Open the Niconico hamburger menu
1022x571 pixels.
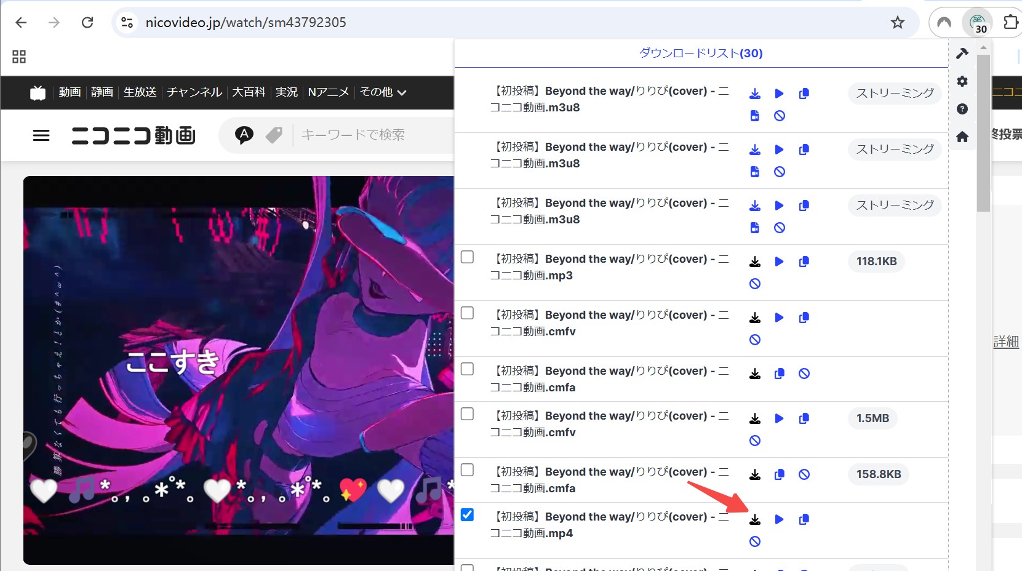click(x=41, y=135)
